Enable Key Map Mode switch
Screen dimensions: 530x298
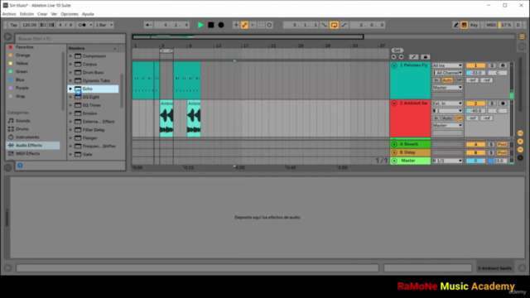pos(474,25)
